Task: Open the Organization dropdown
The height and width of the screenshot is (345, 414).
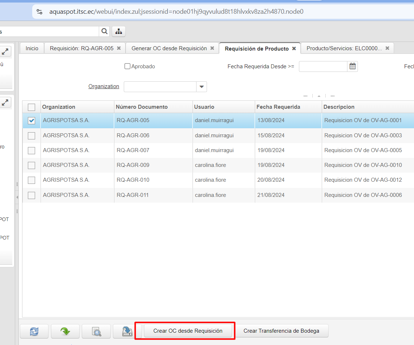Action: click(x=202, y=87)
